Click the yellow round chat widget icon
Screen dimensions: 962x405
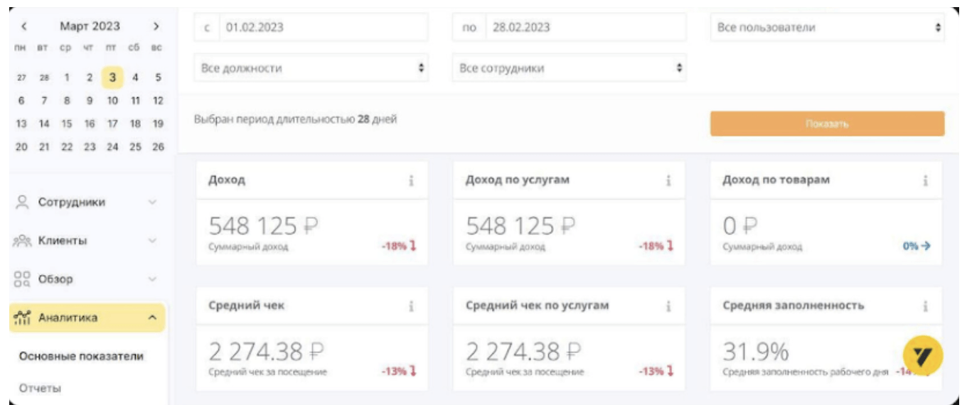(x=922, y=355)
